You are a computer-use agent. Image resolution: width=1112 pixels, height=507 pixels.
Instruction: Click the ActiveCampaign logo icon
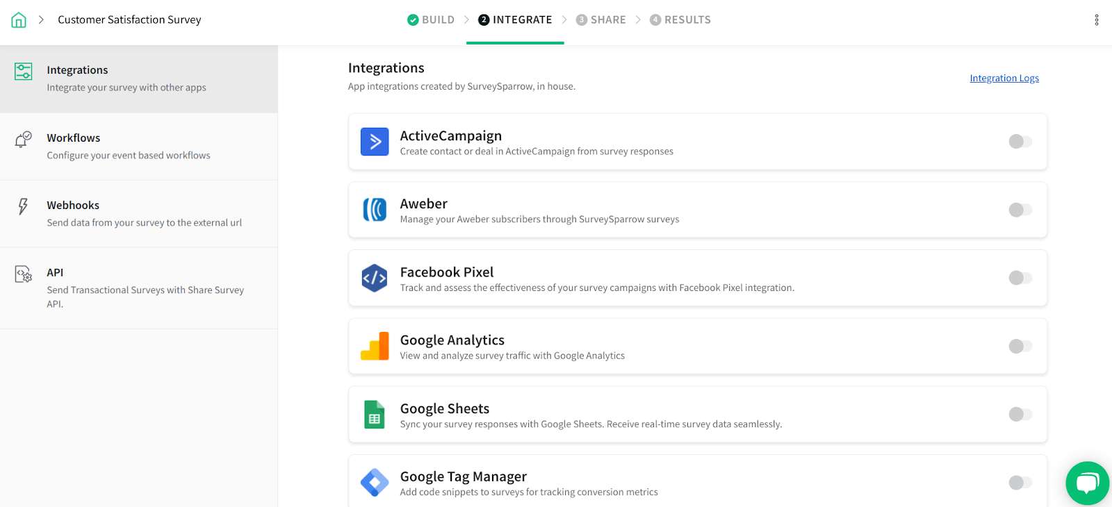tap(375, 142)
